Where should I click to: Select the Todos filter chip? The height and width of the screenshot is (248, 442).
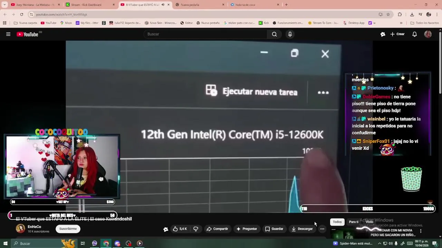click(x=337, y=222)
